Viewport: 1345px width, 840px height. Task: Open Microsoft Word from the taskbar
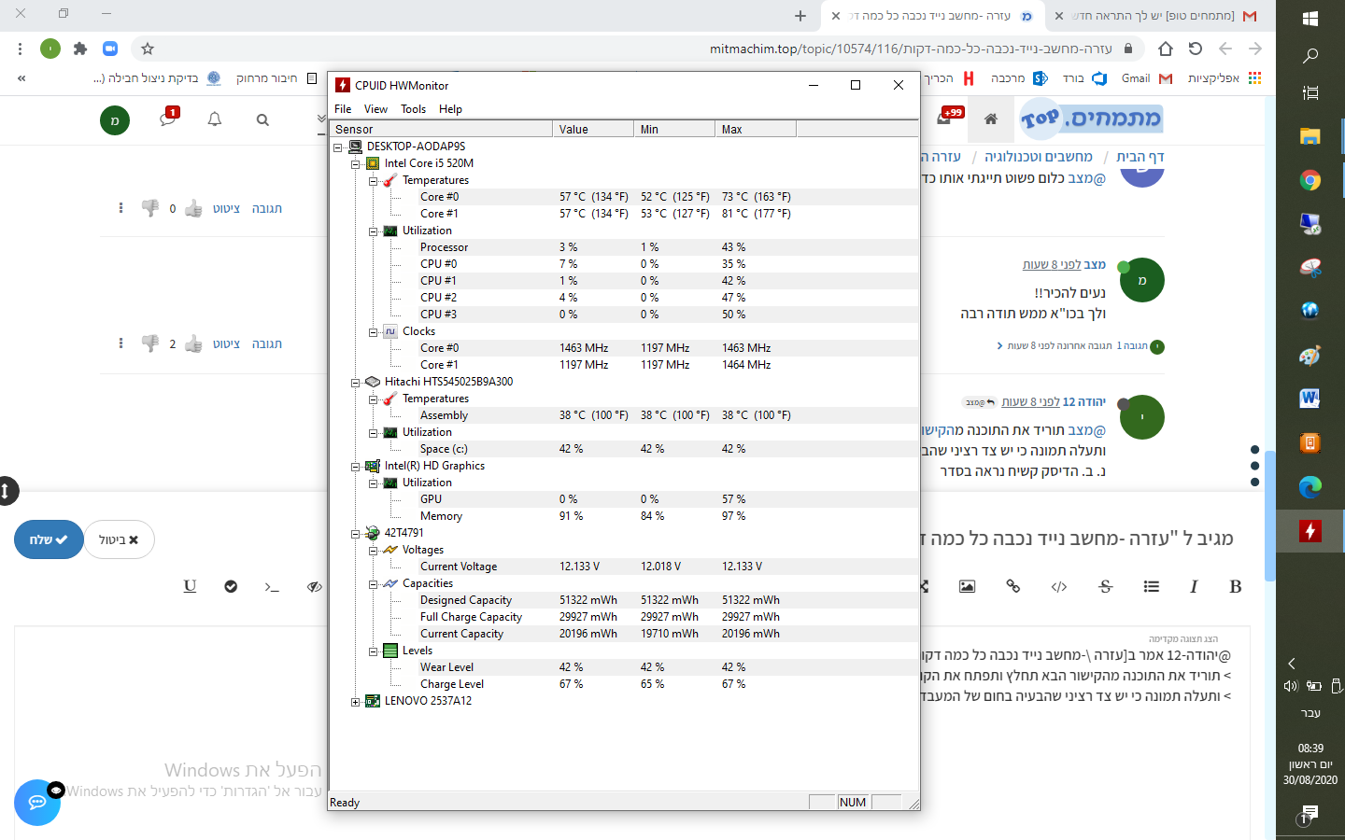click(x=1310, y=399)
